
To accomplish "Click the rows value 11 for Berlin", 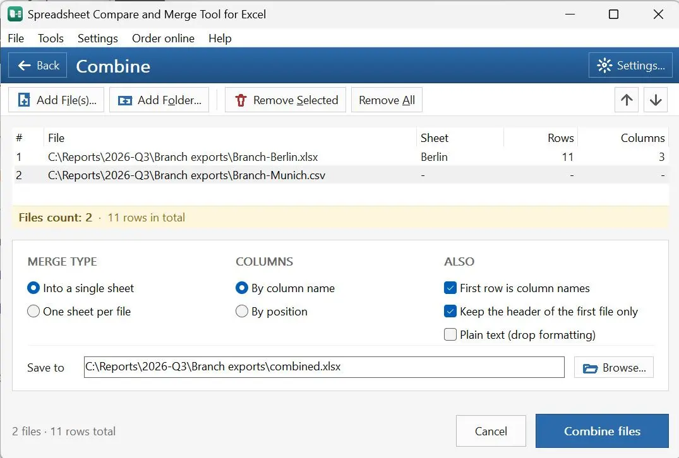I will 568,156.
